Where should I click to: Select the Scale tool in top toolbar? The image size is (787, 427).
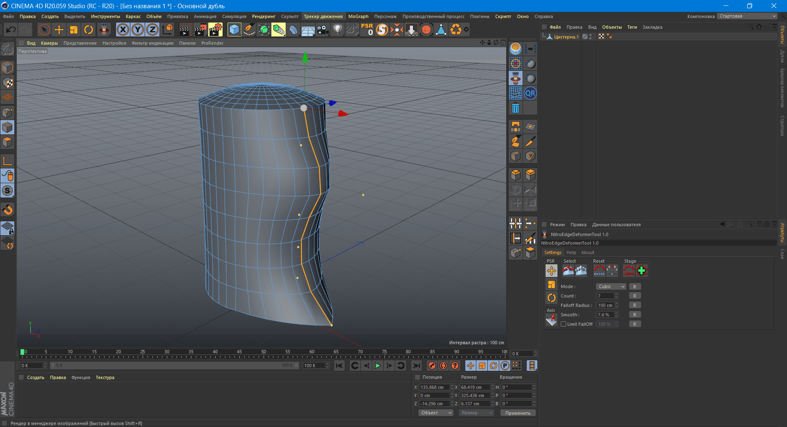(x=74, y=30)
